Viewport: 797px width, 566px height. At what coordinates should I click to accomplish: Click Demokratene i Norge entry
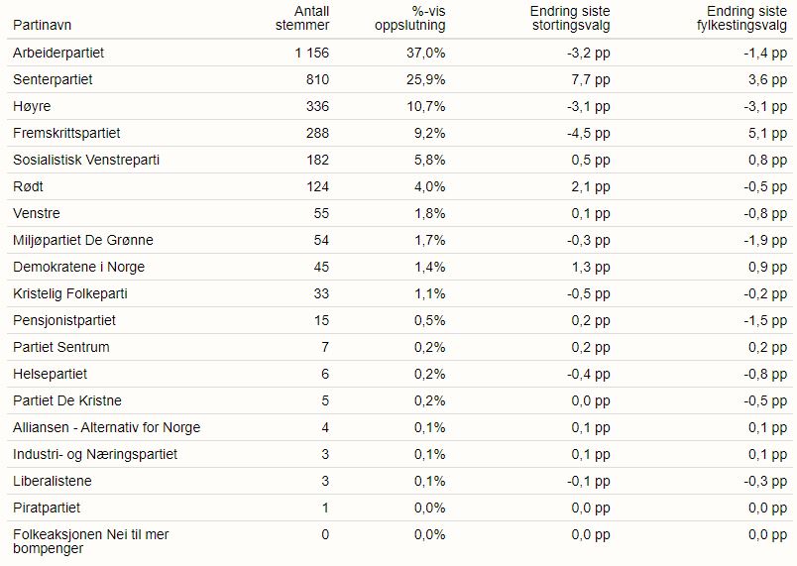point(78,268)
